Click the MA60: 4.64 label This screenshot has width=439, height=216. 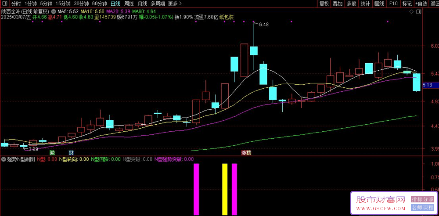tap(144, 12)
